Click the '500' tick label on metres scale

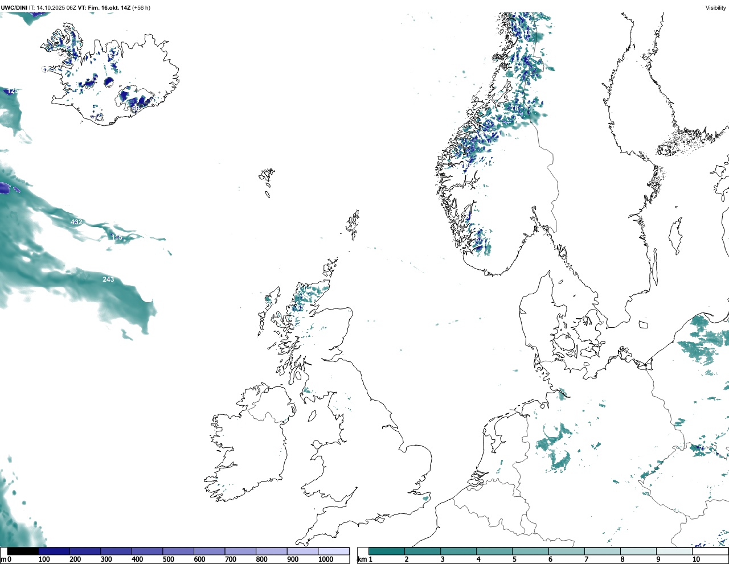[168, 559]
